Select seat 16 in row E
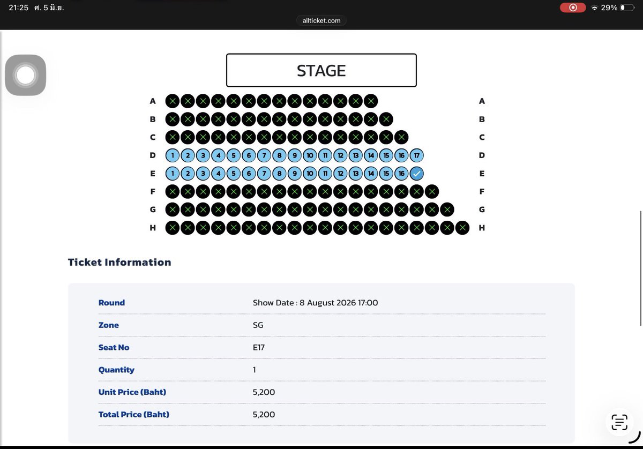The width and height of the screenshot is (643, 449). click(401, 174)
